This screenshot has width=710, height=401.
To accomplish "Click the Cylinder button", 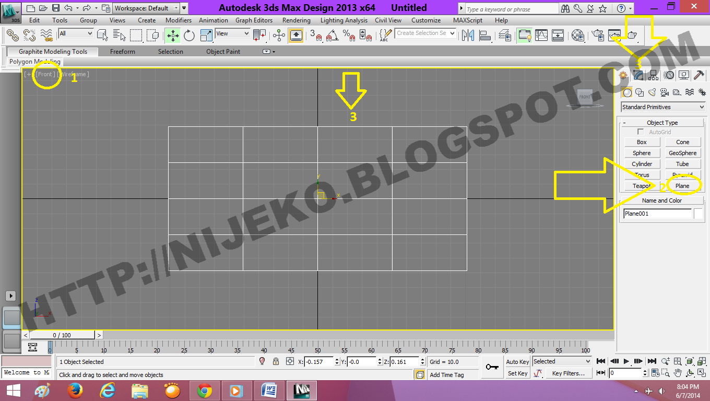I will click(x=642, y=164).
